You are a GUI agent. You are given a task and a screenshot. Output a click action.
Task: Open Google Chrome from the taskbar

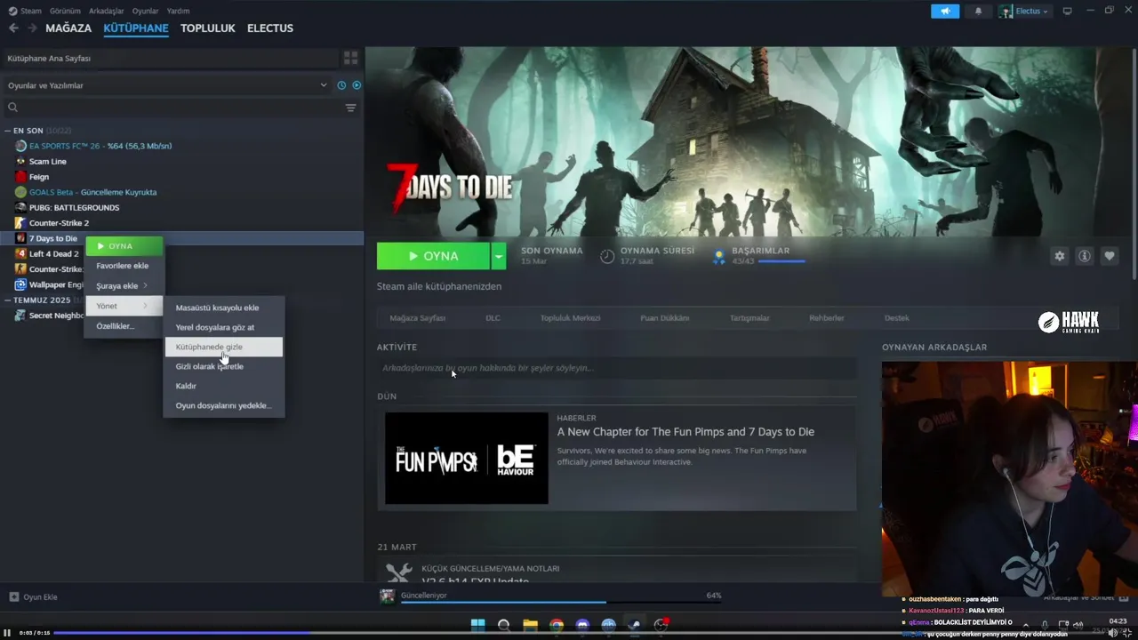pos(557,625)
